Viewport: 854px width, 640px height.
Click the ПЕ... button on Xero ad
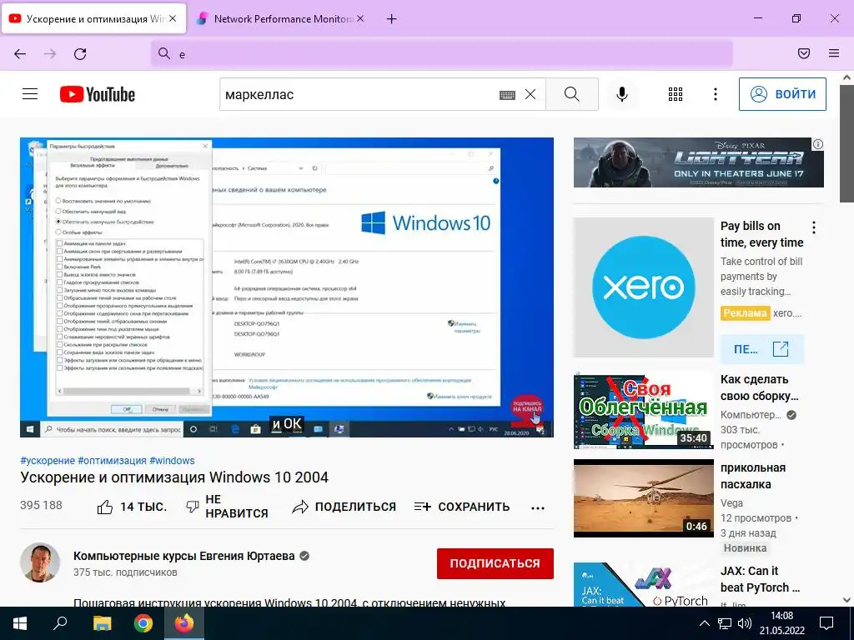(x=762, y=349)
